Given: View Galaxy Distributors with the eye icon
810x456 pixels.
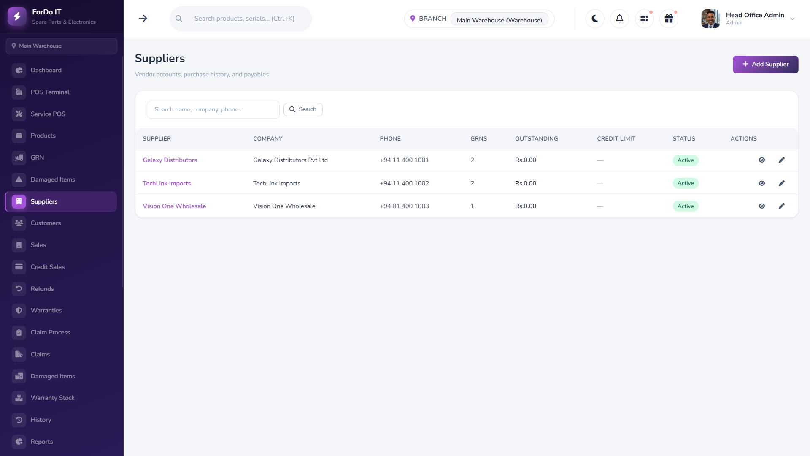Looking at the screenshot, I should pos(761,160).
